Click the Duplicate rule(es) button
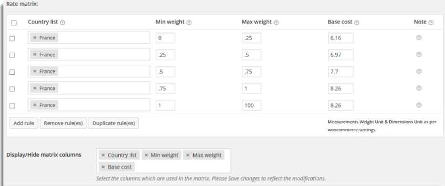Image resolution: width=445 pixels, height=186 pixels. pyautogui.click(x=114, y=123)
